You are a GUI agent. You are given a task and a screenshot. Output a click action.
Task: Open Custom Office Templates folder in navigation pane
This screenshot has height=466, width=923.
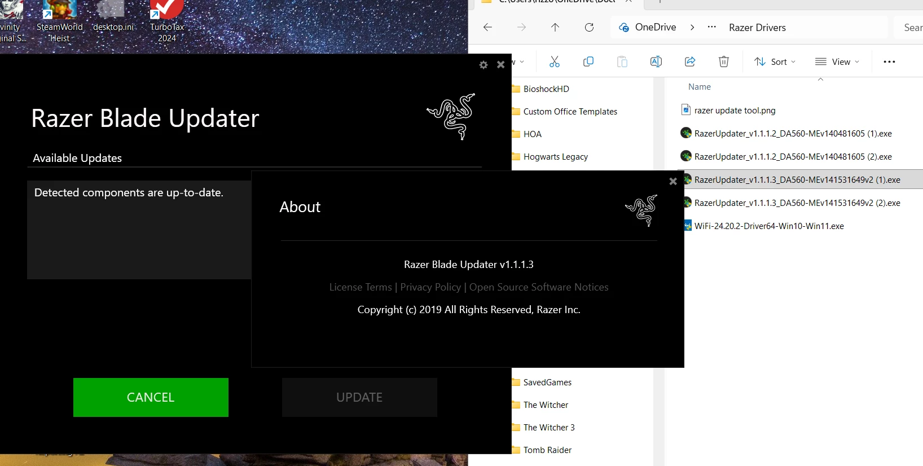pyautogui.click(x=570, y=112)
